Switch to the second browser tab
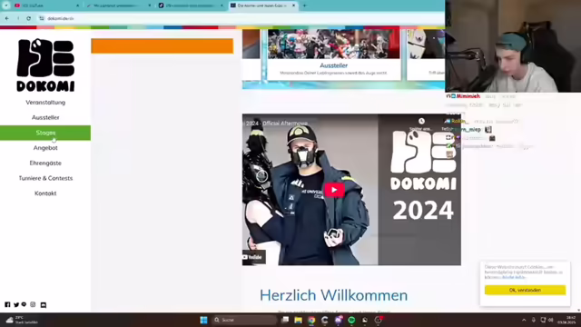Screen dimensions: 581x327 [119, 5]
